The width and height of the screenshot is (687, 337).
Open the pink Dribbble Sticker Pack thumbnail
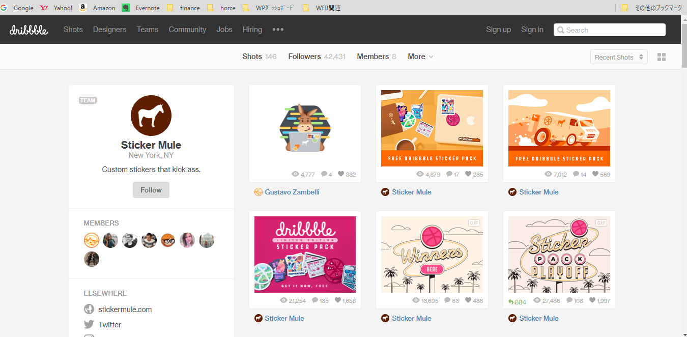click(305, 255)
